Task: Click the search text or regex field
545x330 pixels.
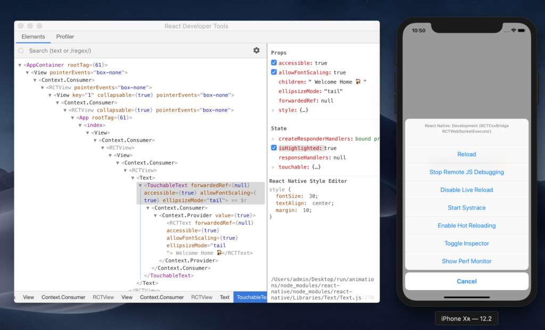Action: click(x=106, y=50)
